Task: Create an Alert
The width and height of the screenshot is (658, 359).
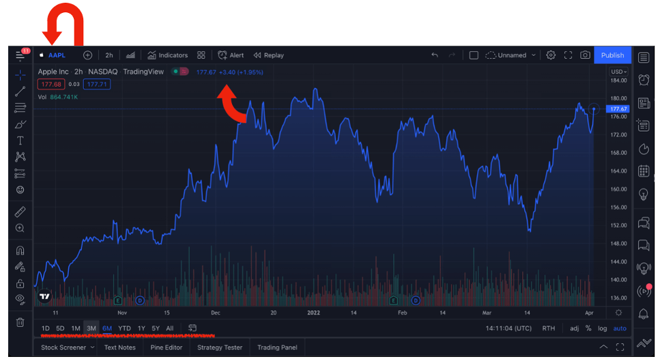Action: tap(231, 55)
